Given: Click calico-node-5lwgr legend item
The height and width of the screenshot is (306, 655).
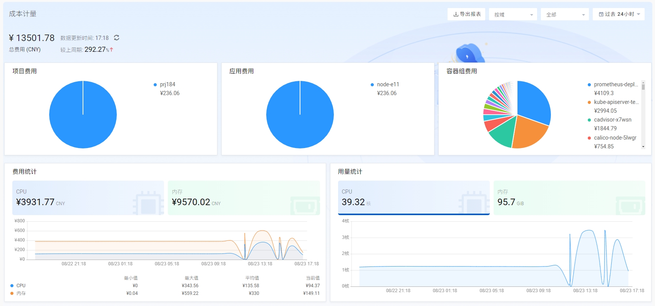Looking at the screenshot, I should tap(615, 138).
